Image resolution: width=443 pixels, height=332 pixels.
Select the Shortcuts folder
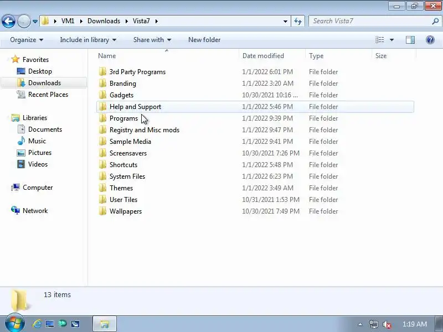[x=255, y=164]
